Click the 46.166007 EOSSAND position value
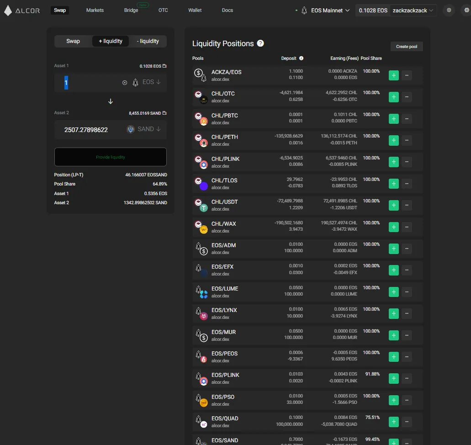This screenshot has width=471, height=445. (x=146, y=175)
